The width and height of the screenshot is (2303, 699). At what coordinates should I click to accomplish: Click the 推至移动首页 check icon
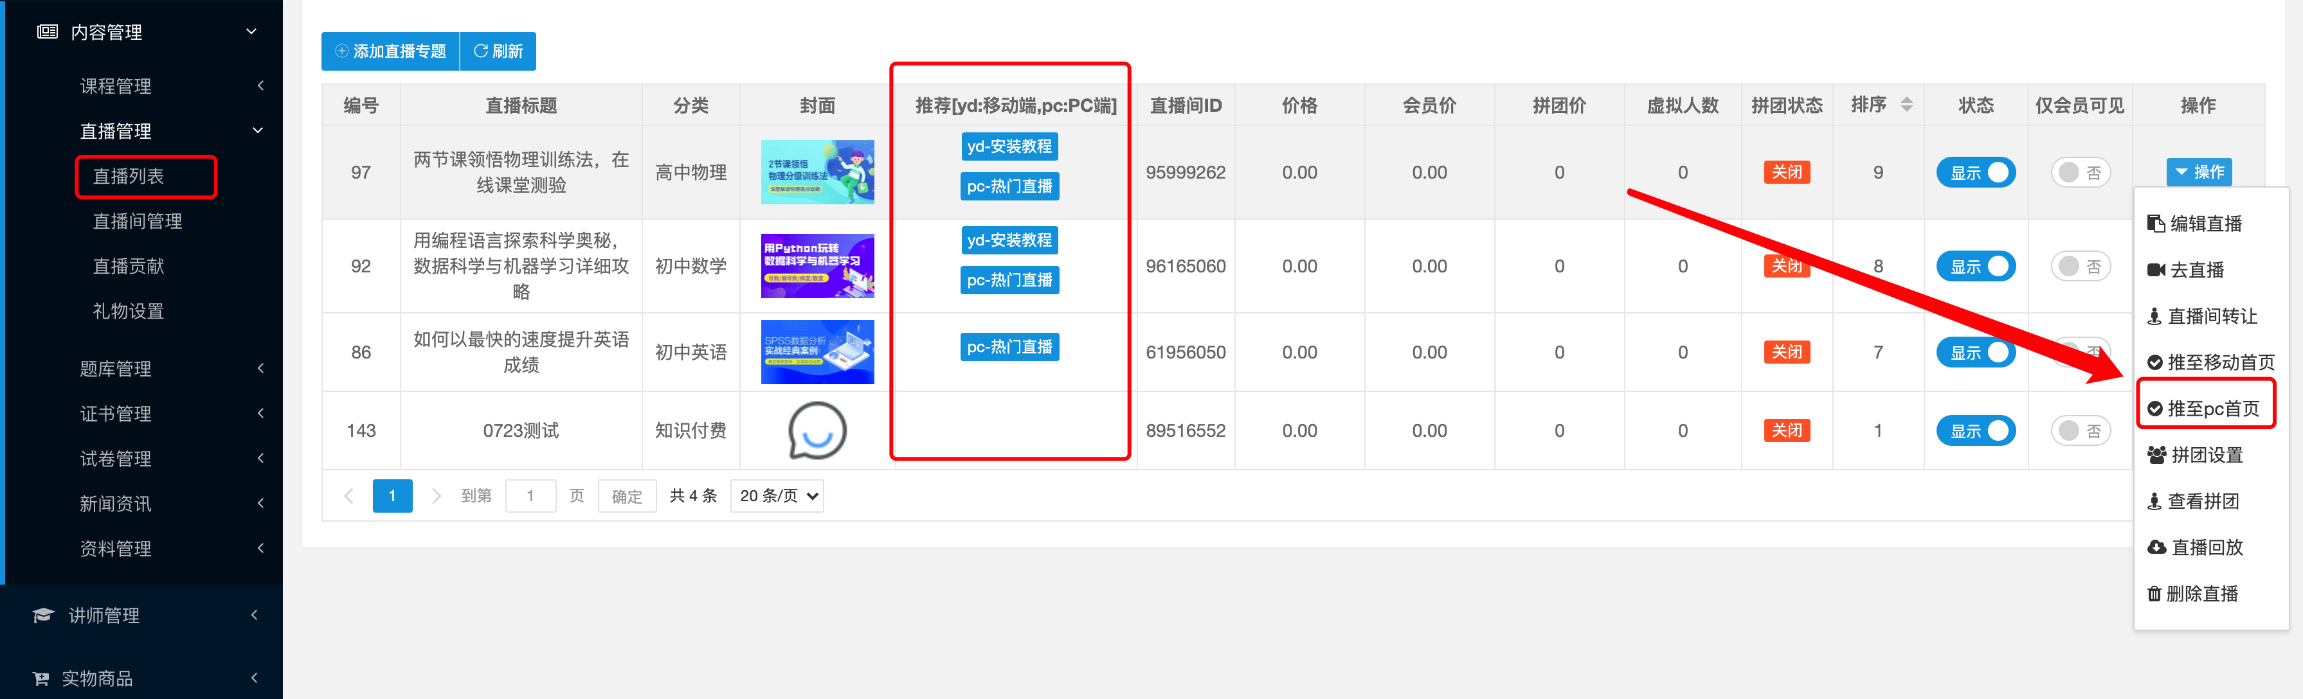coord(2154,362)
